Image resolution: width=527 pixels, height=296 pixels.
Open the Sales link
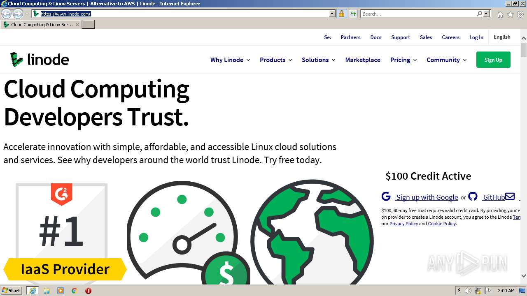click(x=426, y=37)
